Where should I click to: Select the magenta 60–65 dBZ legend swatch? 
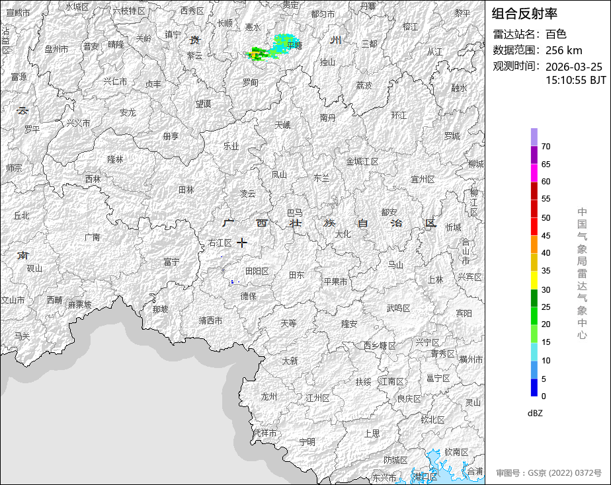(x=534, y=172)
